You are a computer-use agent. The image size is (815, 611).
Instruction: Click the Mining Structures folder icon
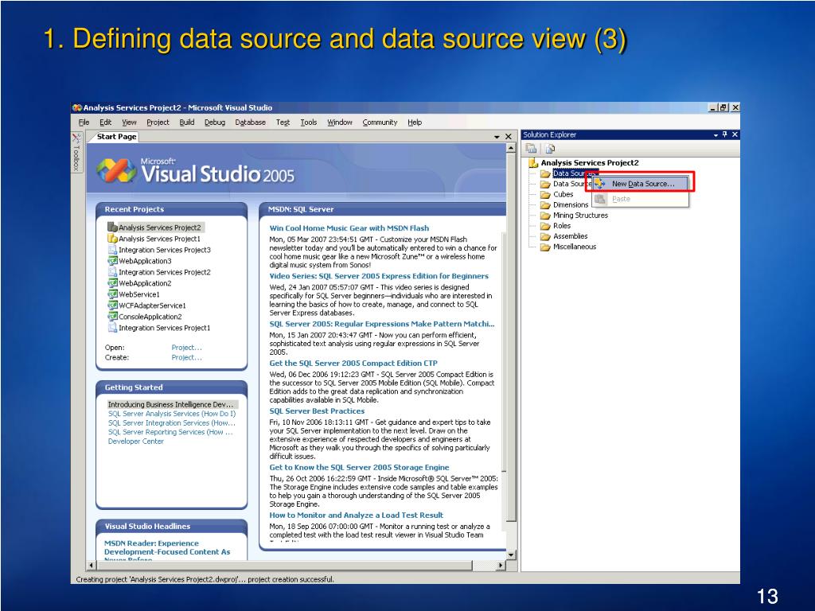[545, 216]
